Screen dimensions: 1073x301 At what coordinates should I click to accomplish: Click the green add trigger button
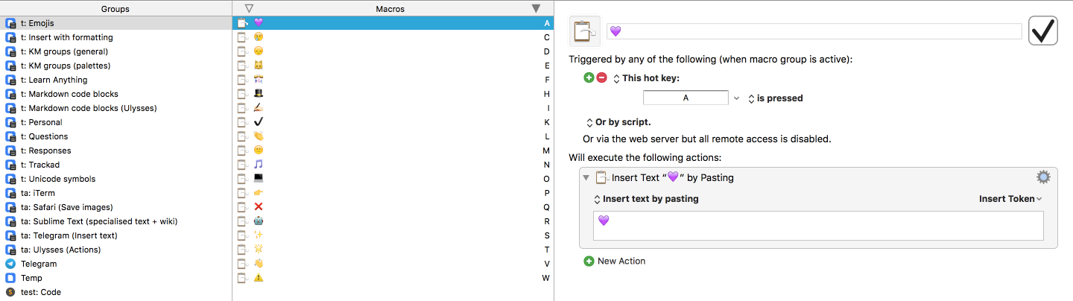pos(589,77)
